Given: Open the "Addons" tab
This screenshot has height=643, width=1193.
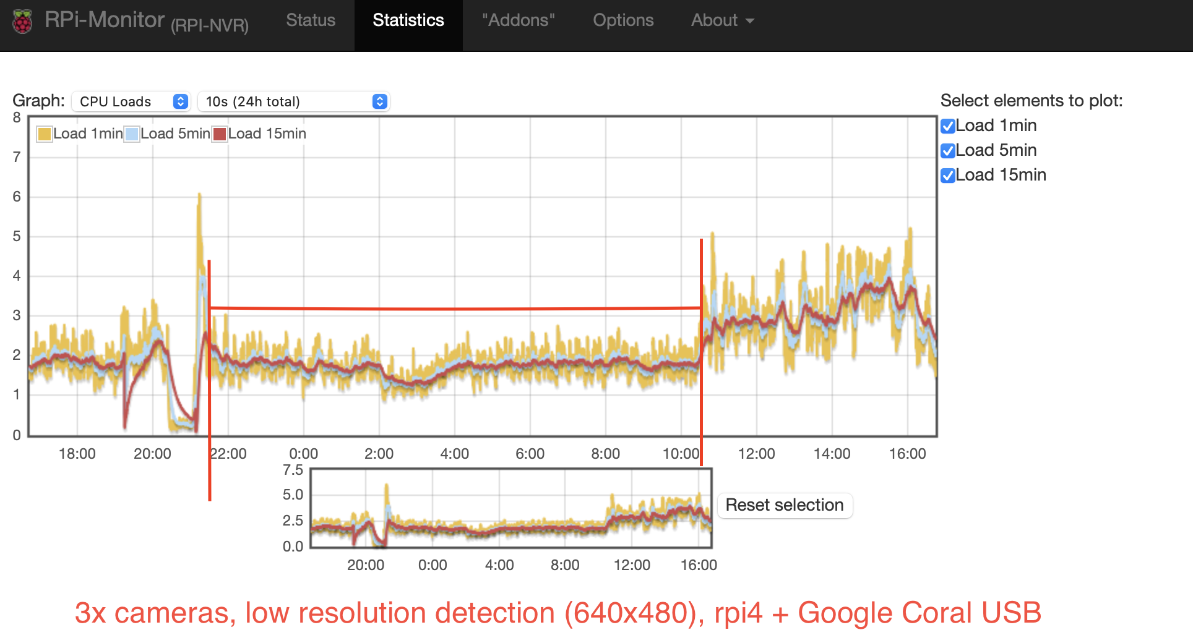Looking at the screenshot, I should (519, 20).
